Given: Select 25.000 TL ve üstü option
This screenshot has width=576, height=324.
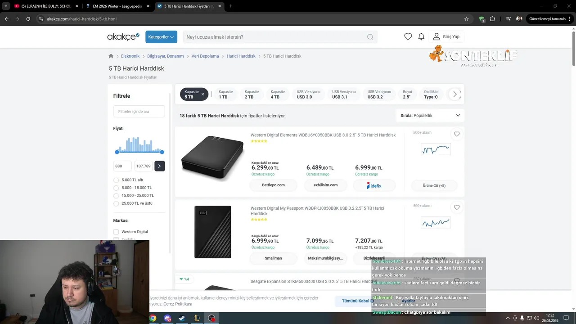Looking at the screenshot, I should [116, 203].
